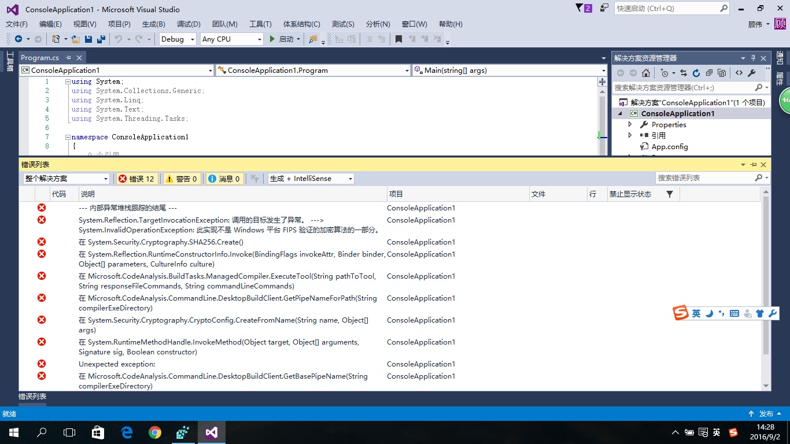The image size is (790, 444).
Task: Click the 项目 project column header
Action: pos(458,194)
